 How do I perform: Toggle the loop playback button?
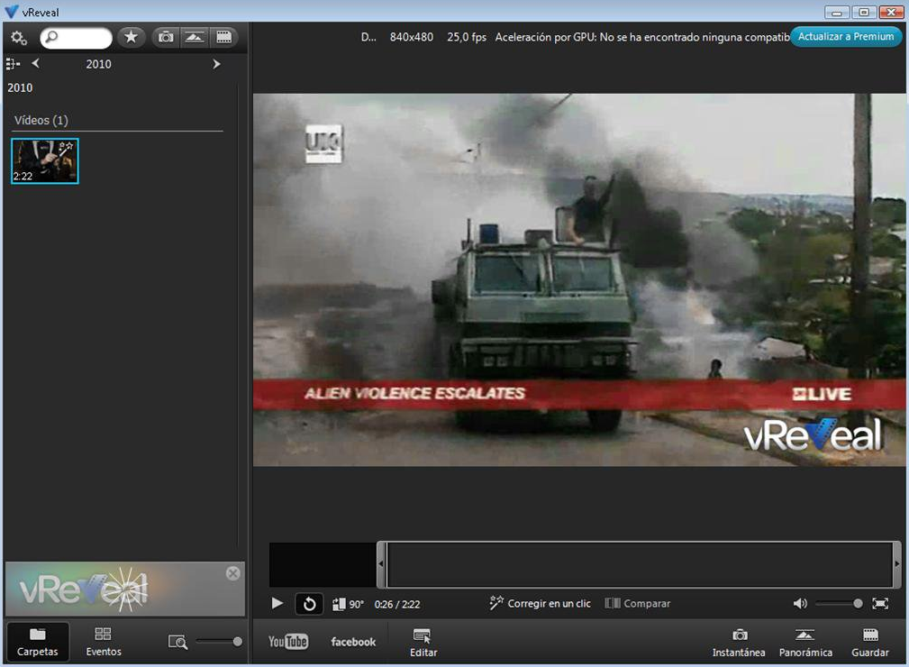(x=309, y=604)
